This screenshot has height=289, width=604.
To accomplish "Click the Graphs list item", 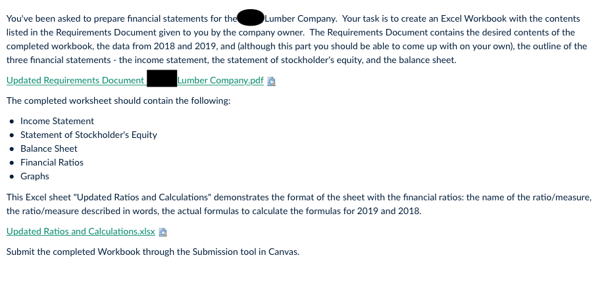I will tap(35, 177).
